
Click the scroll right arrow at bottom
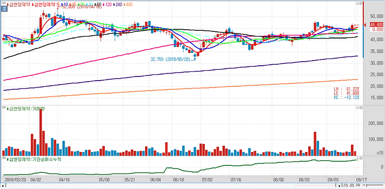point(339,186)
